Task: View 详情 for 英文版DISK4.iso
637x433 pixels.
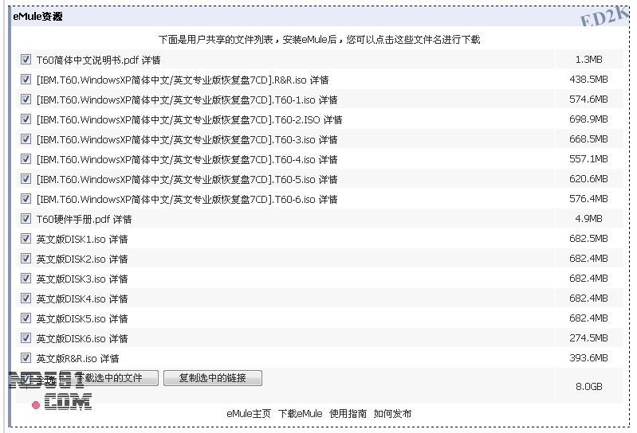Action: pyautogui.click(x=119, y=298)
